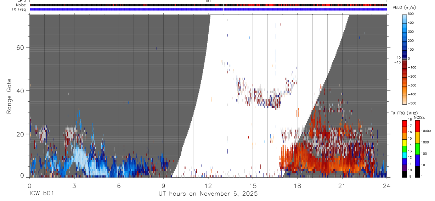Select the 'NOISE' legend title
435x201 pixels.
(x=419, y=117)
